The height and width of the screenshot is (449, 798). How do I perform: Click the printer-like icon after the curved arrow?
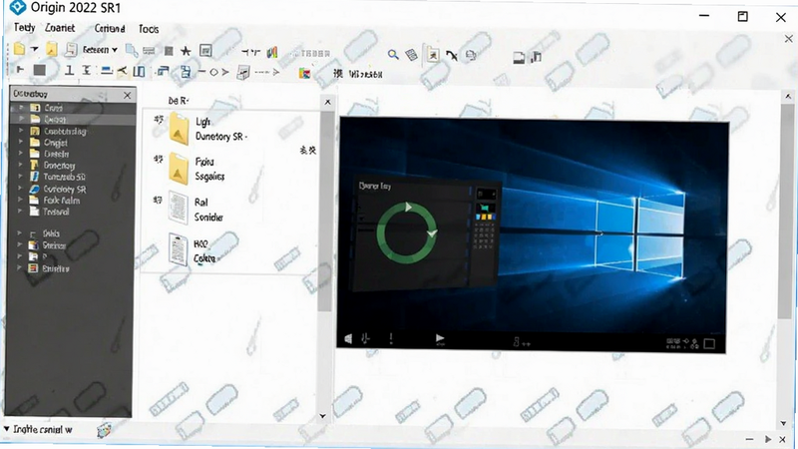(x=471, y=55)
